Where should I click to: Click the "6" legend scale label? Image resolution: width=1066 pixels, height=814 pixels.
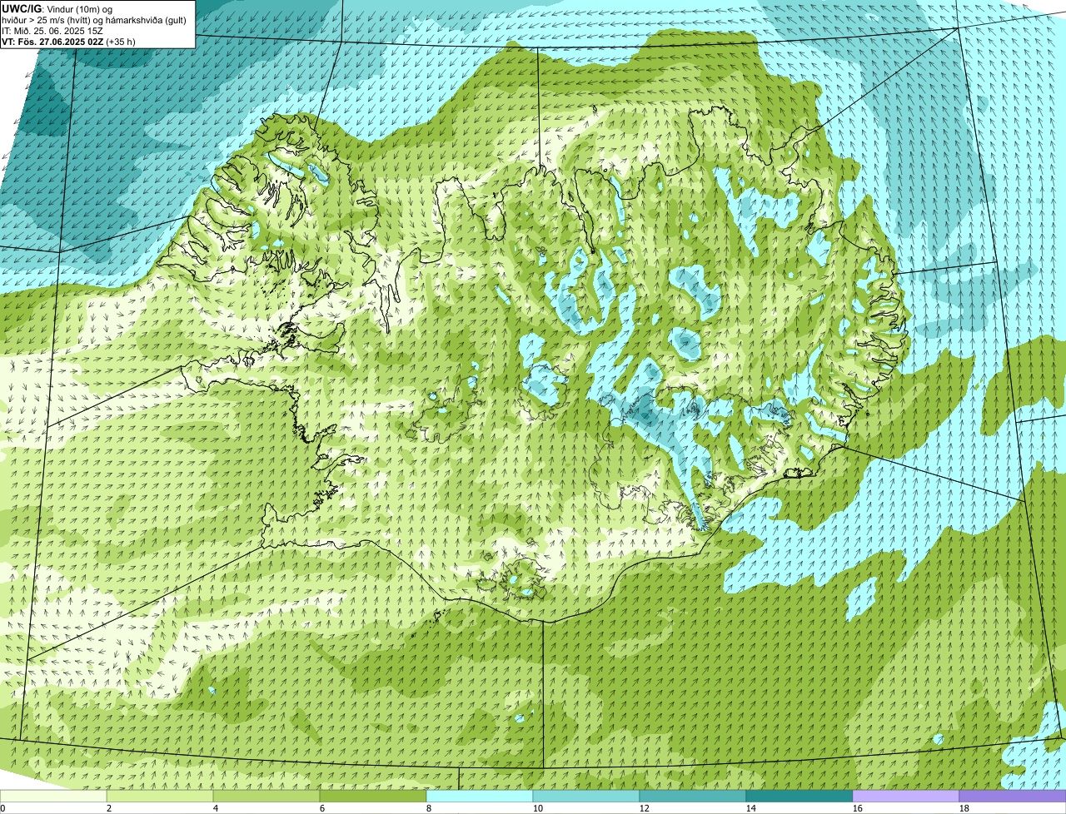(322, 808)
